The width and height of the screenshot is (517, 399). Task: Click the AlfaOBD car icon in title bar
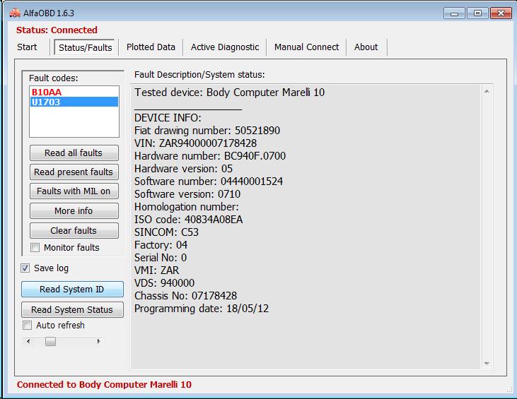15,13
